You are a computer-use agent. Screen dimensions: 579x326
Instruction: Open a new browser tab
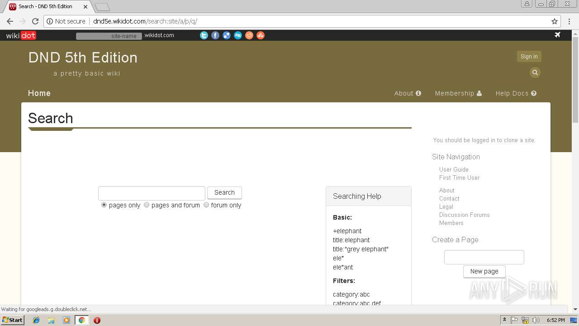tap(102, 7)
